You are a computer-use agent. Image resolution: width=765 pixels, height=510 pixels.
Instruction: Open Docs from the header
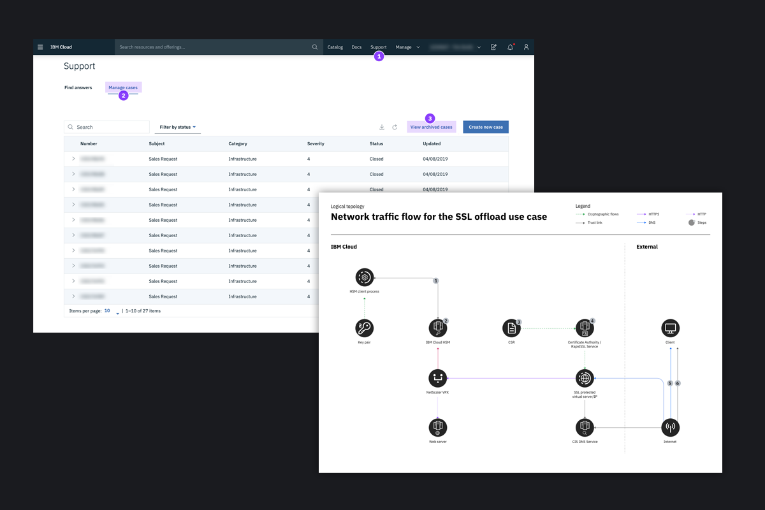tap(356, 47)
